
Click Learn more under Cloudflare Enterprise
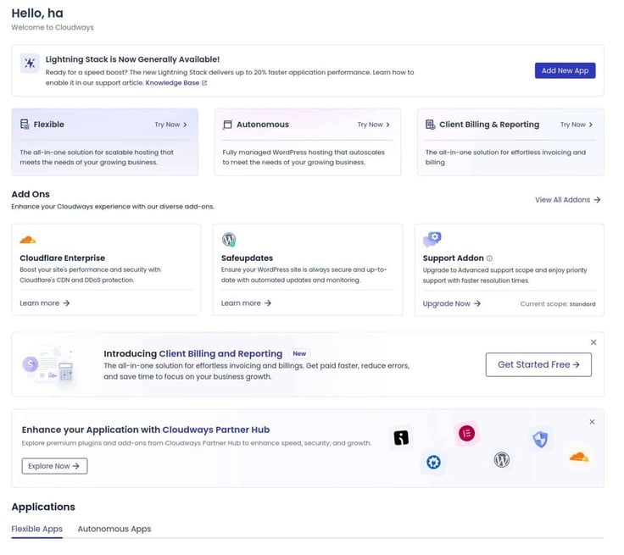click(x=45, y=303)
